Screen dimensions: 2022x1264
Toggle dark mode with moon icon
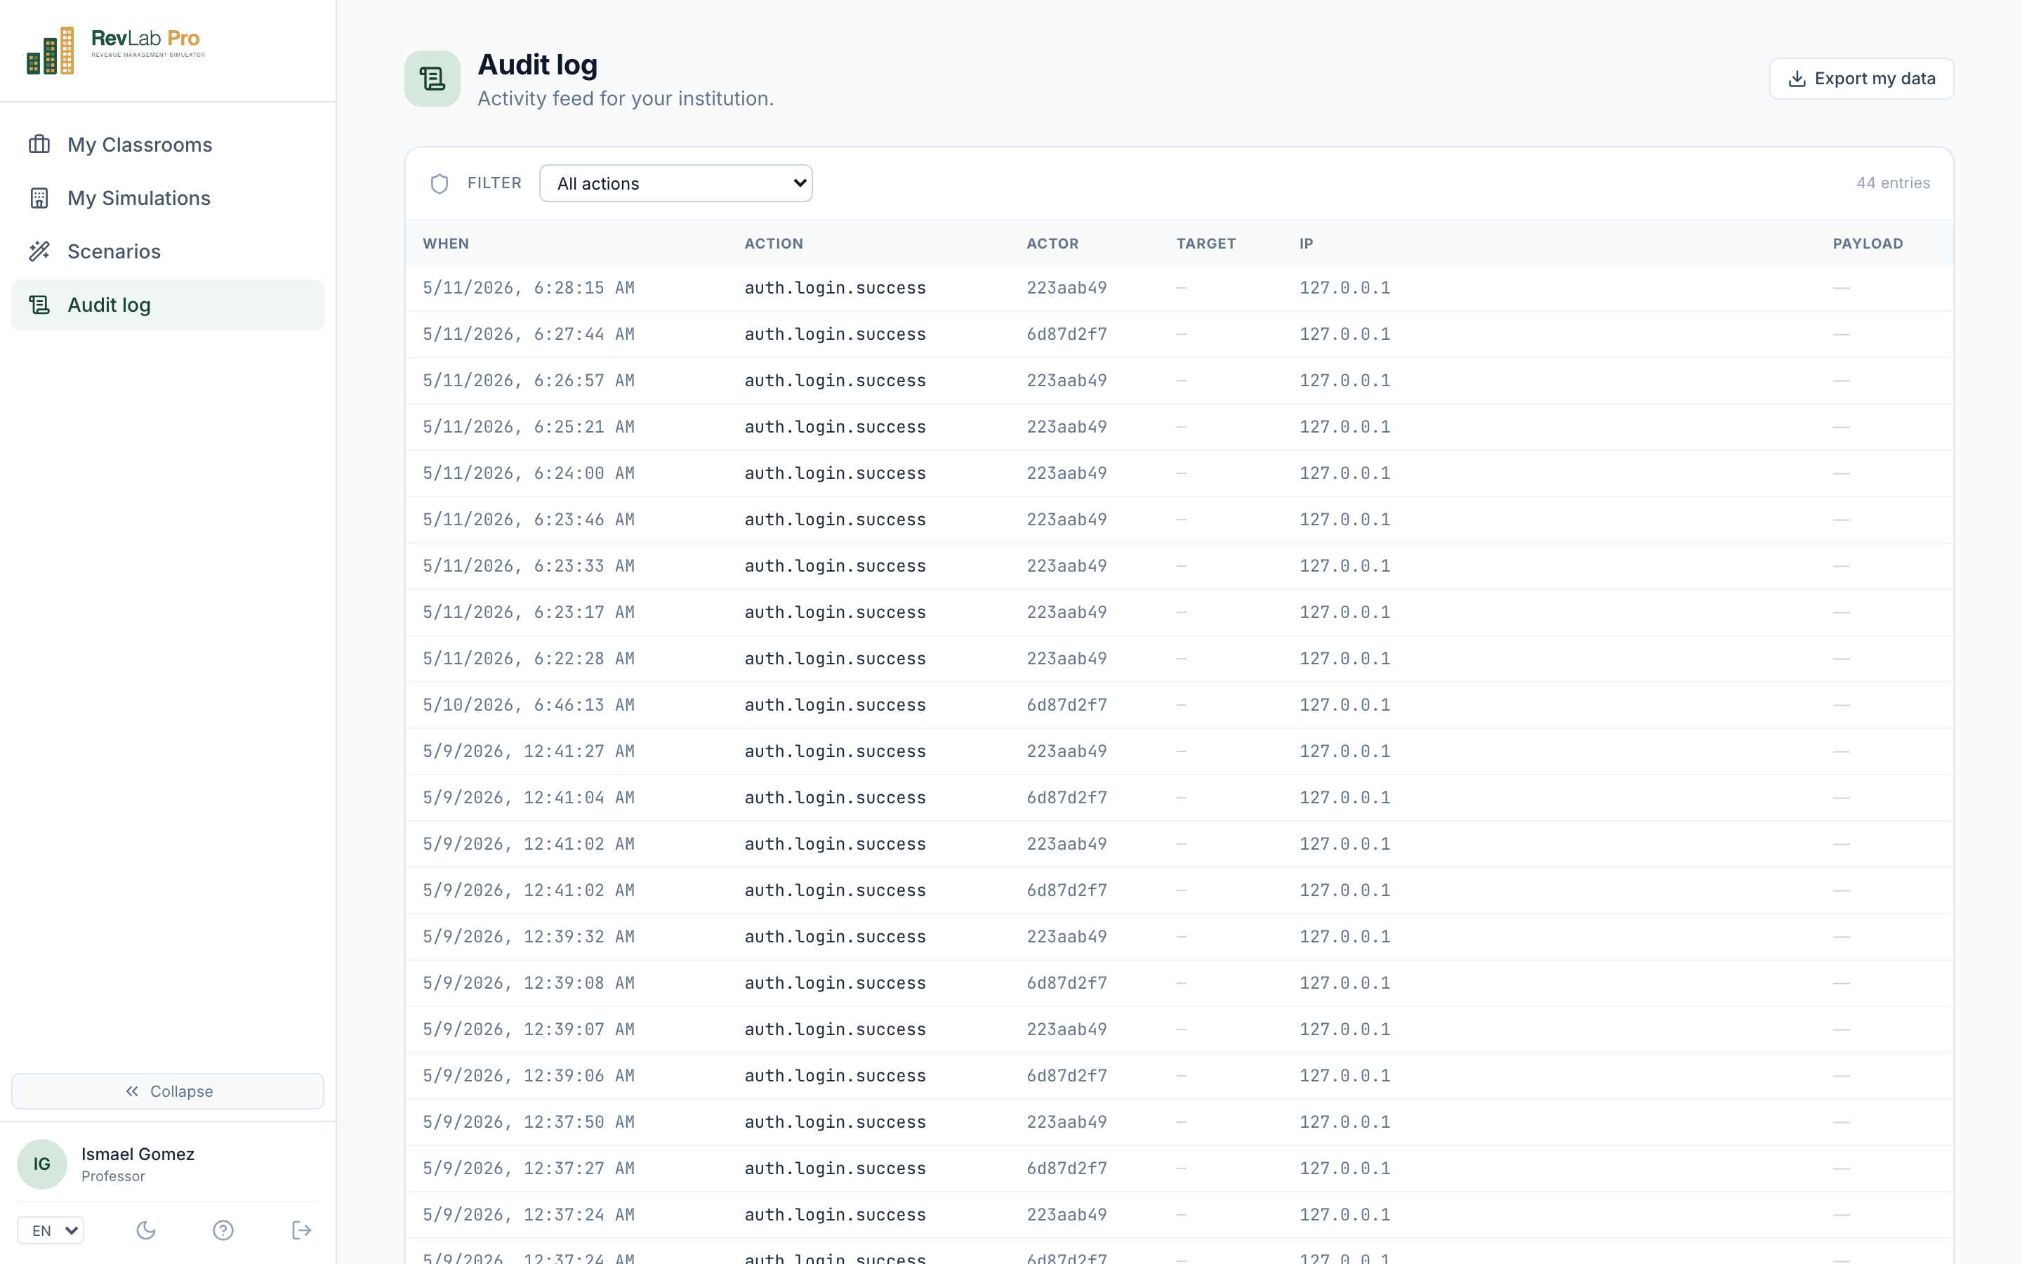tap(146, 1230)
